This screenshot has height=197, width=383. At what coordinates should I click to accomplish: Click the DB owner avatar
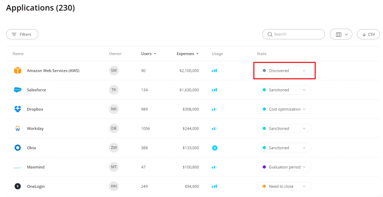tap(114, 128)
